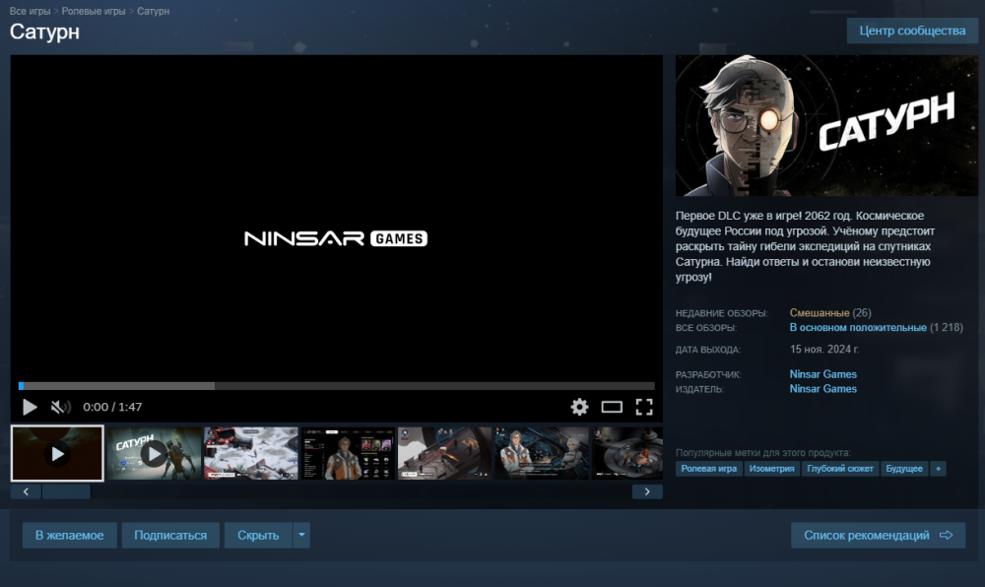
Task: Unmute the video sound icon
Action: pyautogui.click(x=60, y=407)
